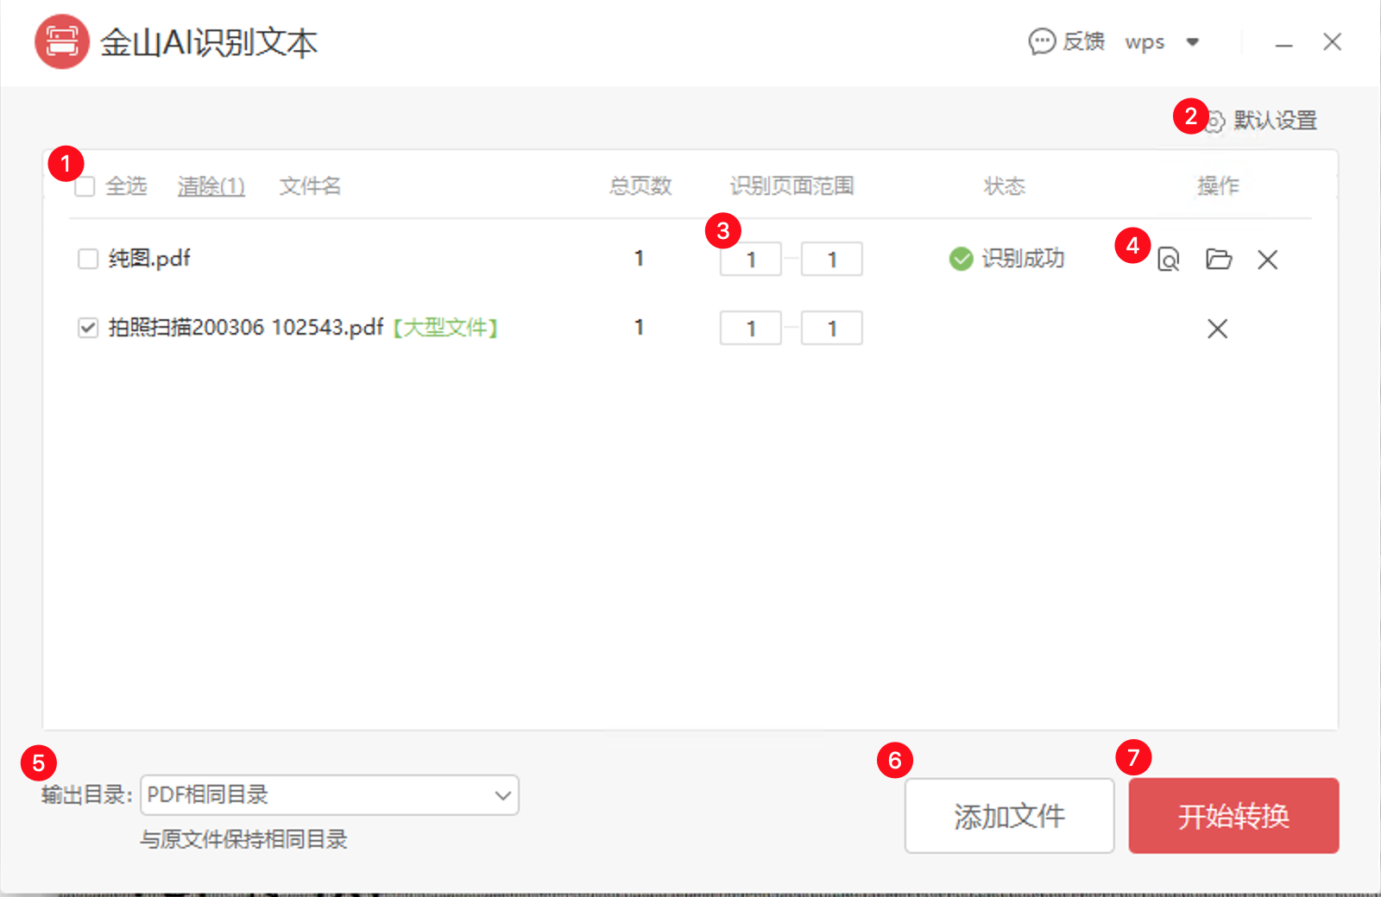Screen dimensions: 1381x897
Task: Remove 纯图.pdf from the list
Action: click(1267, 259)
